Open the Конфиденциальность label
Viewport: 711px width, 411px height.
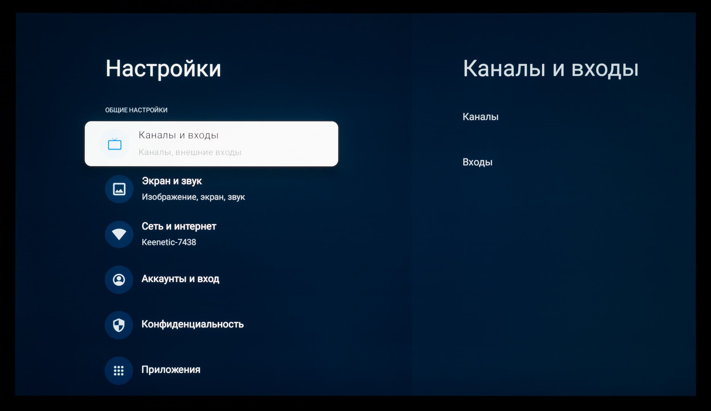coord(193,324)
